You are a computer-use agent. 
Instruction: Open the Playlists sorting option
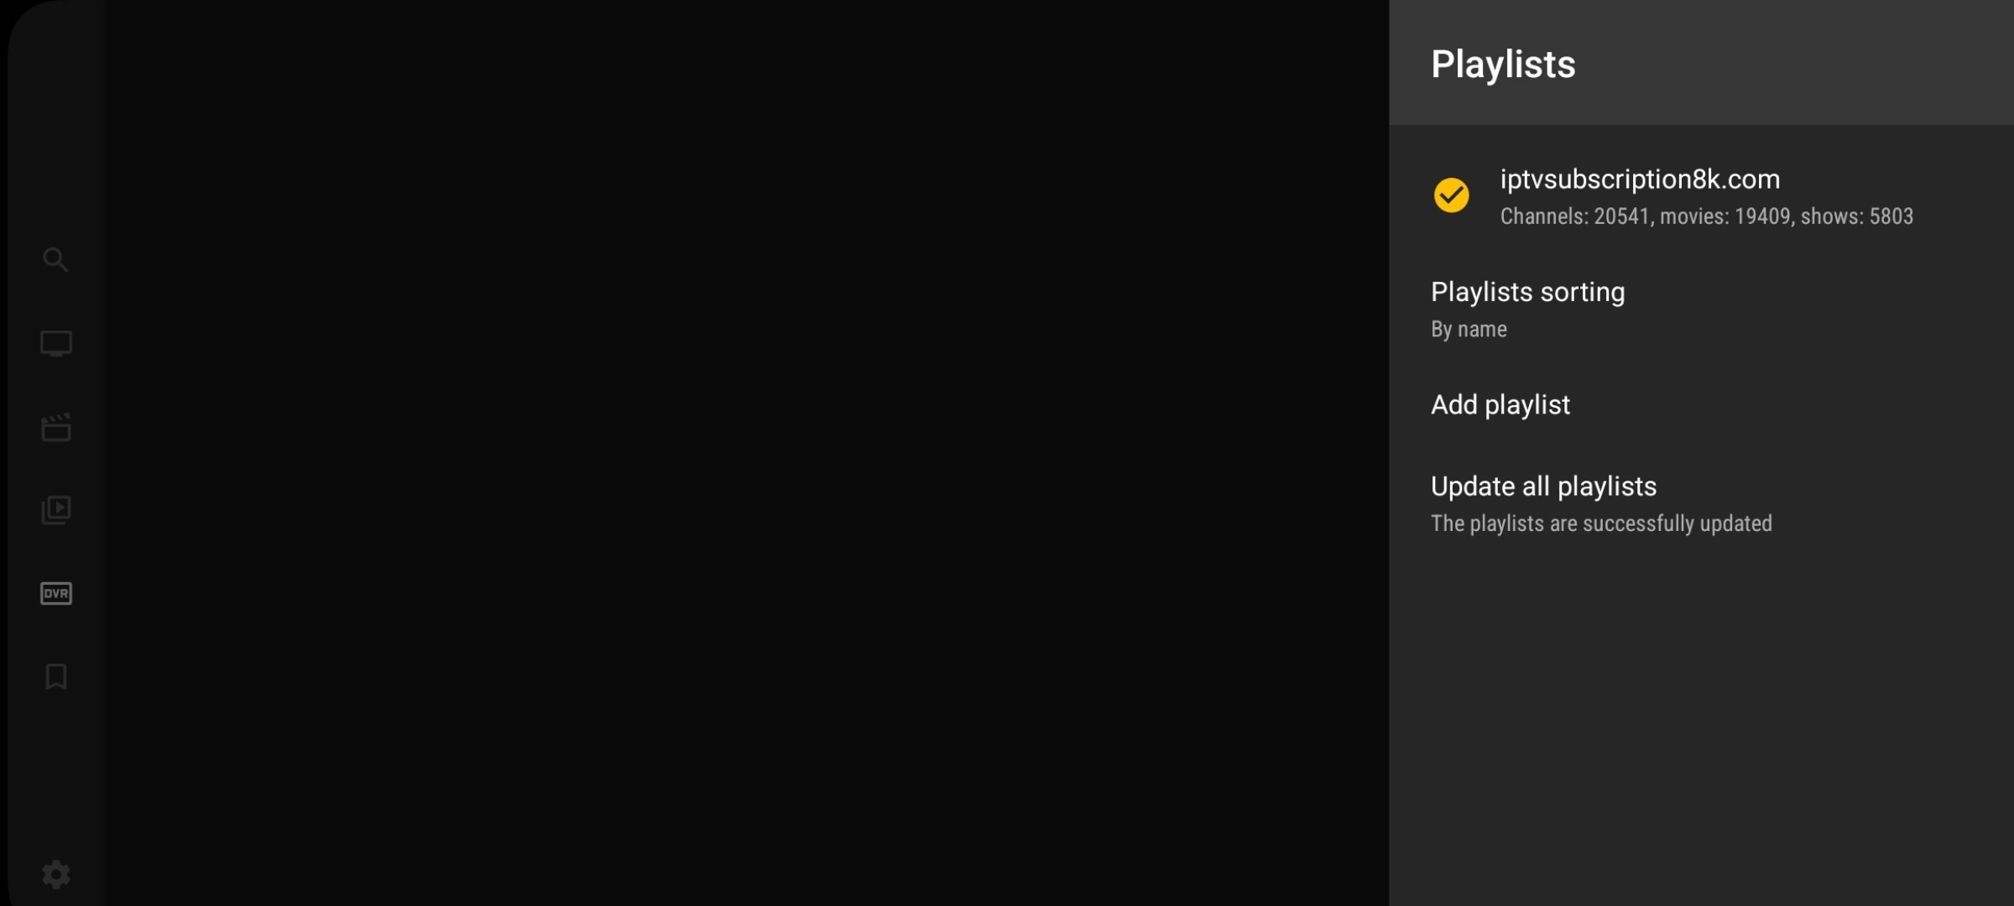tap(1701, 309)
